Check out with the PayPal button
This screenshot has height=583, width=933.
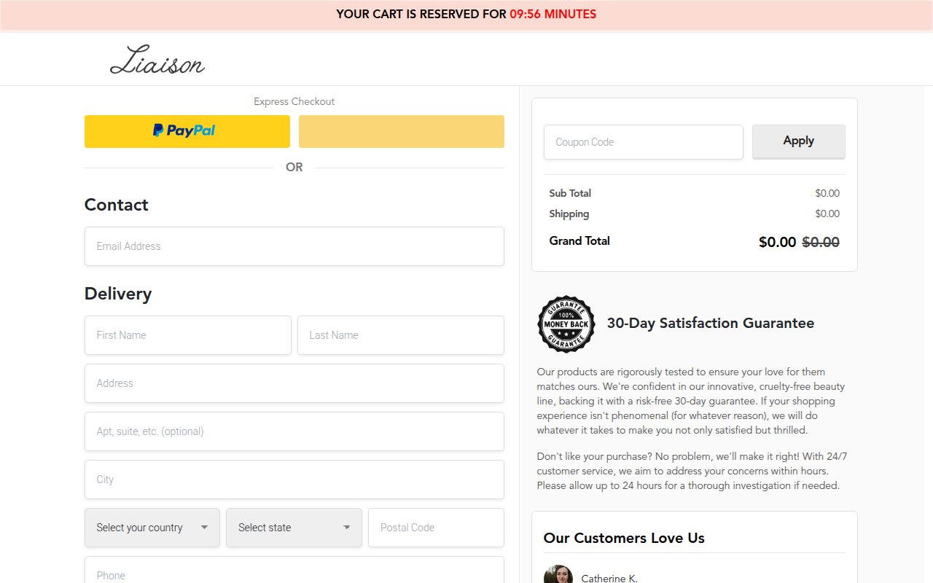click(x=187, y=131)
